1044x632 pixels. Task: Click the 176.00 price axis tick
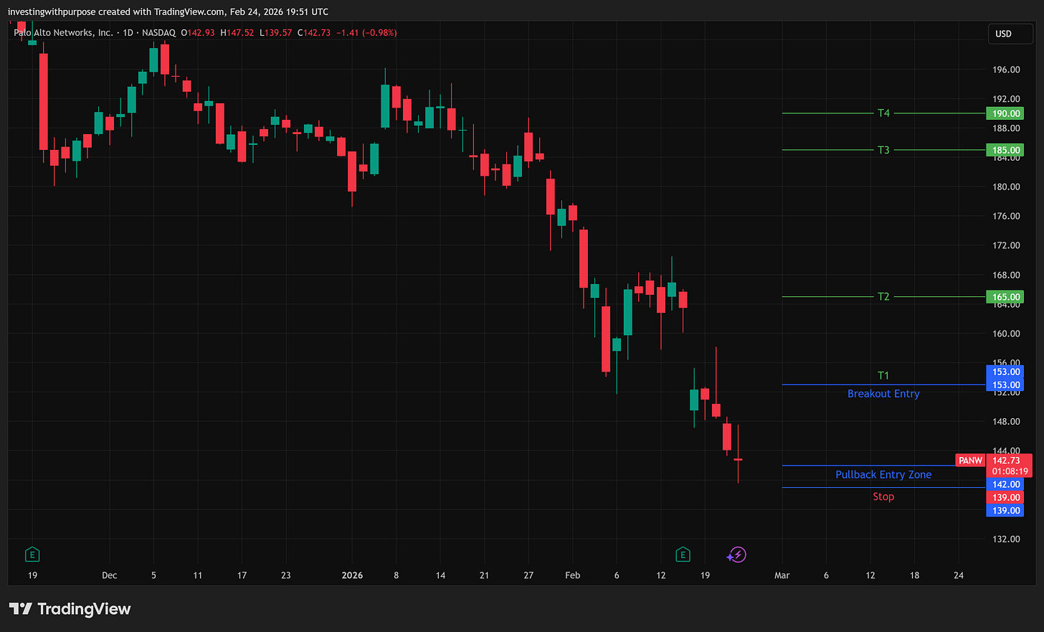pyautogui.click(x=1006, y=216)
